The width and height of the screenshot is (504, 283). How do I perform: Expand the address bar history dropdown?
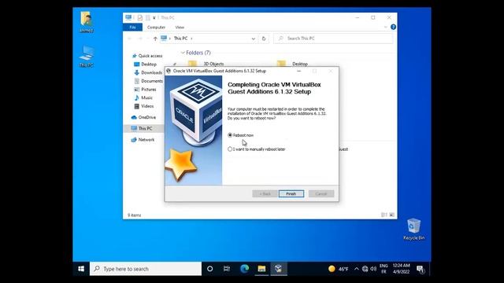[254, 39]
